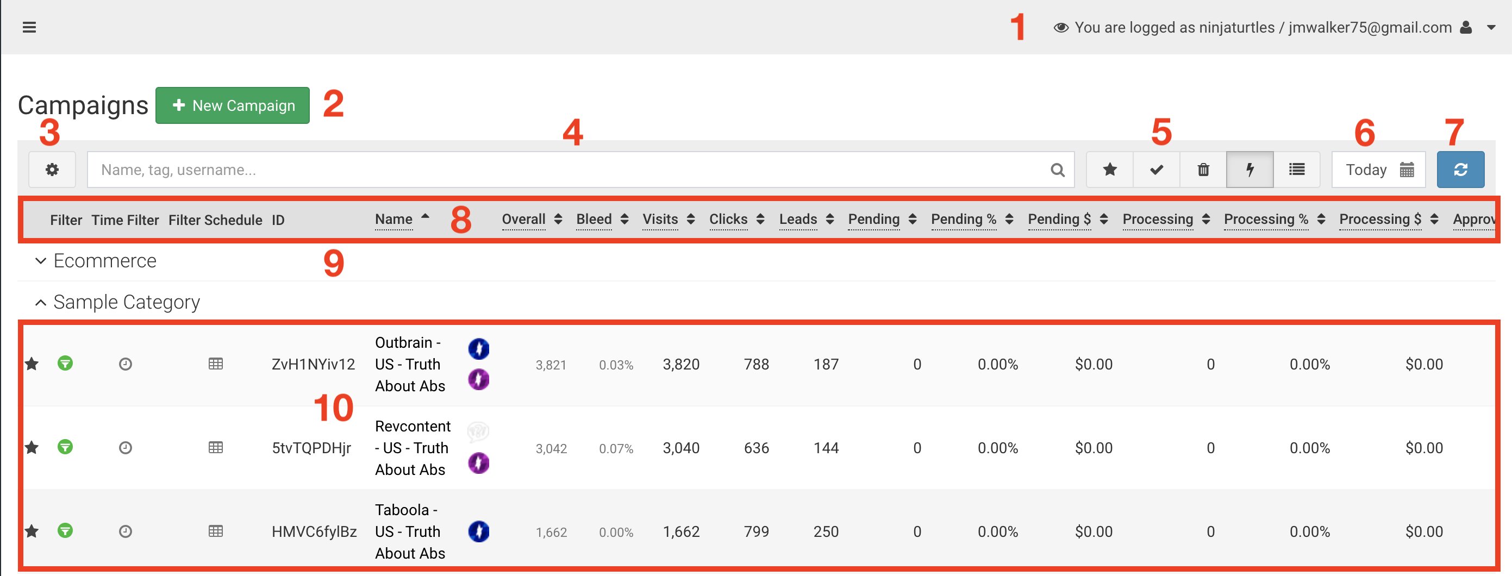This screenshot has height=576, width=1512.
Task: Select campaign ID HMVC6fylBz
Action: click(314, 531)
